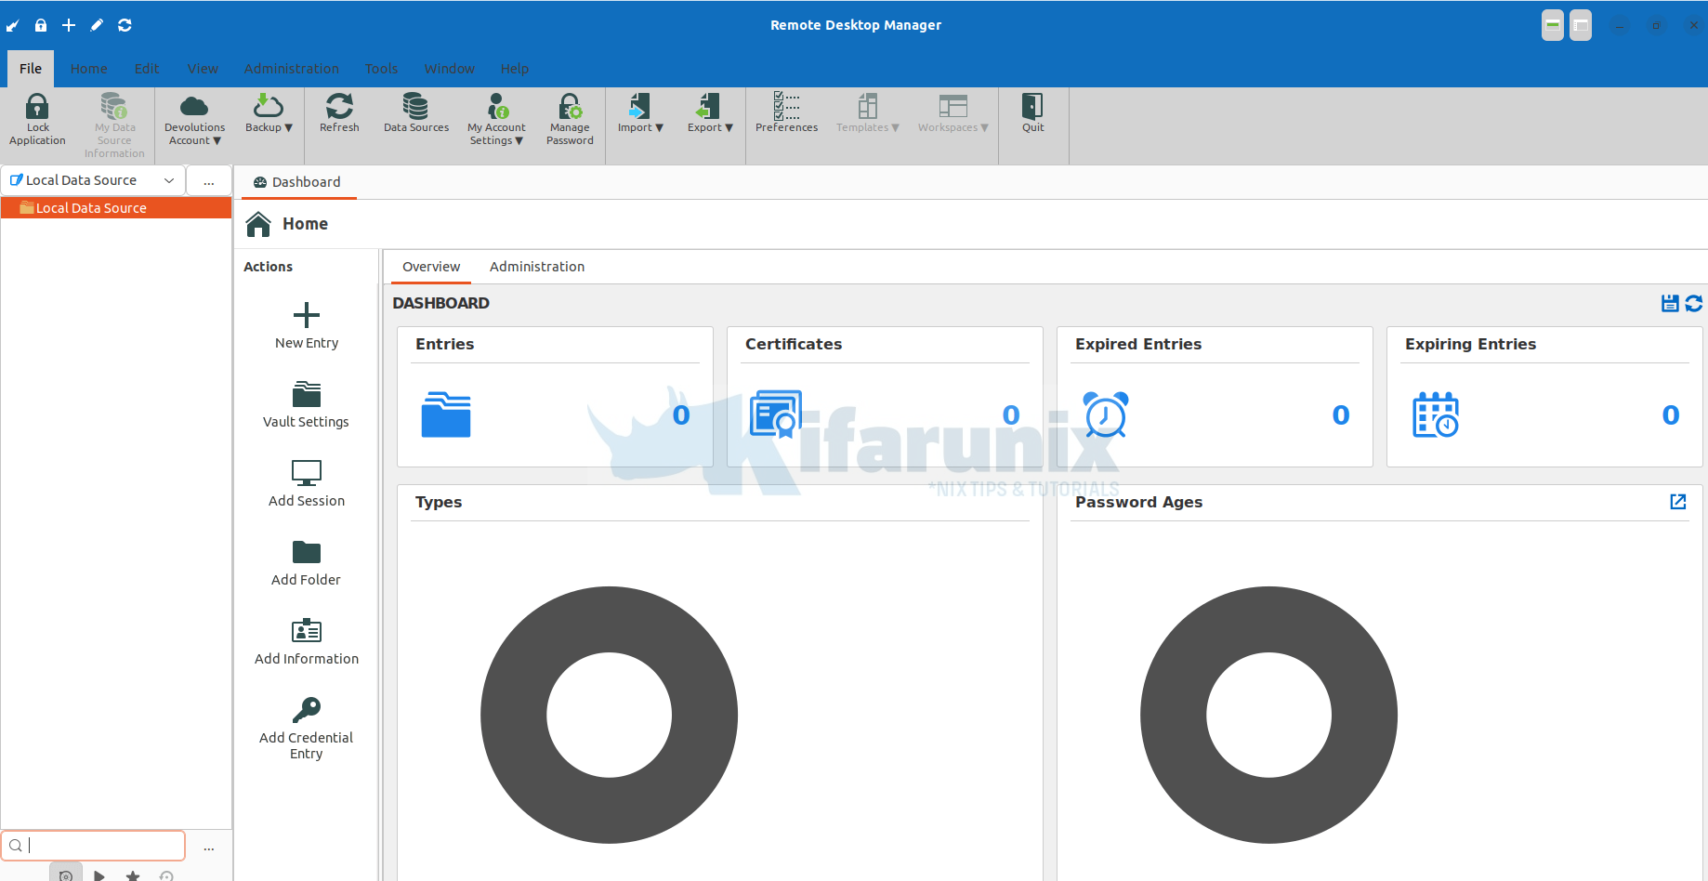The height and width of the screenshot is (881, 1708).
Task: Click the plus icon in the title bar
Action: click(x=68, y=25)
